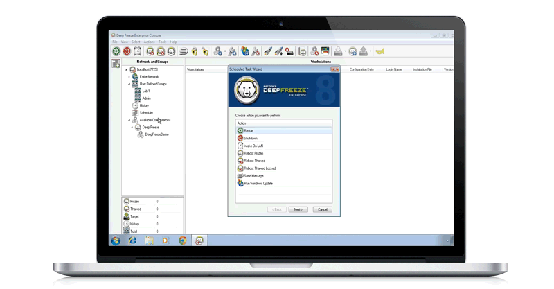The image size is (554, 289).
Task: Open the dropdown arrow beside the down-arrow tray icon
Action: pos(345,52)
